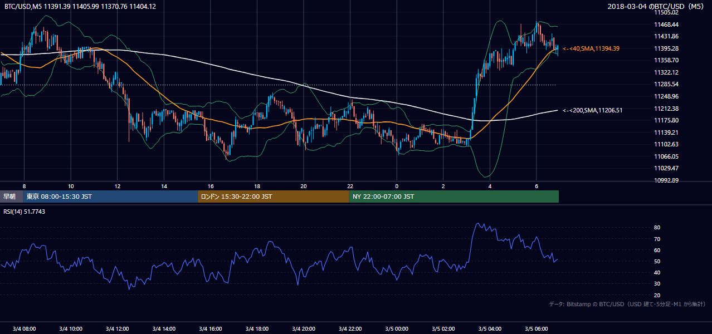Screen dimensions: 712x334
Task: Click the 3/4 10:00 time label
Action: coord(71,329)
